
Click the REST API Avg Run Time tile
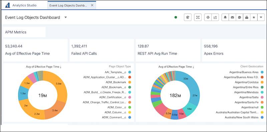coord(168,50)
